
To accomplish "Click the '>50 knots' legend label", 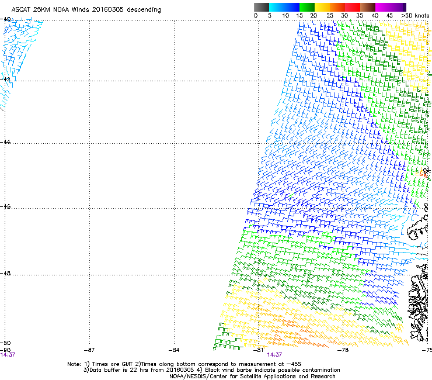I will [415, 15].
